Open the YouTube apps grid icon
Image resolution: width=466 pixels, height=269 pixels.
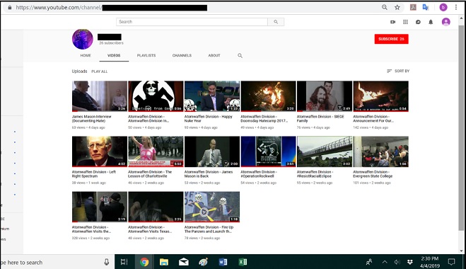[405, 22]
